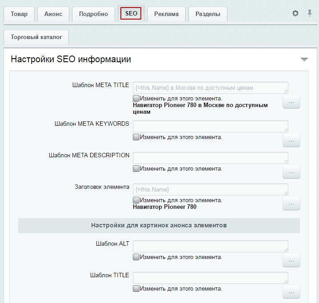Tick override checkbox under META KEYWORDS
The height and width of the screenshot is (303, 319).
pyautogui.click(x=136, y=137)
